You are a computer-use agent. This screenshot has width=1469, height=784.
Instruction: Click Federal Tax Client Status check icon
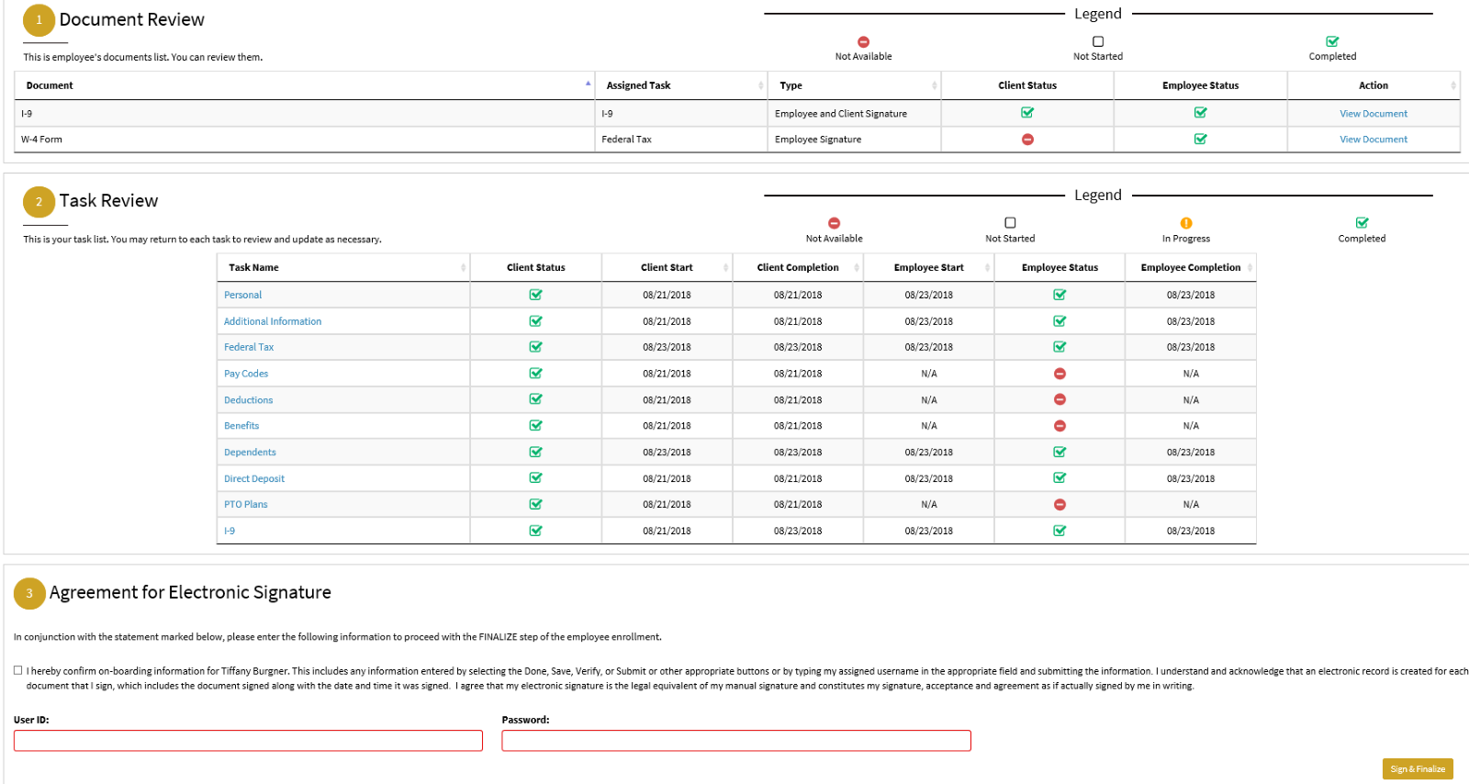pyautogui.click(x=535, y=347)
